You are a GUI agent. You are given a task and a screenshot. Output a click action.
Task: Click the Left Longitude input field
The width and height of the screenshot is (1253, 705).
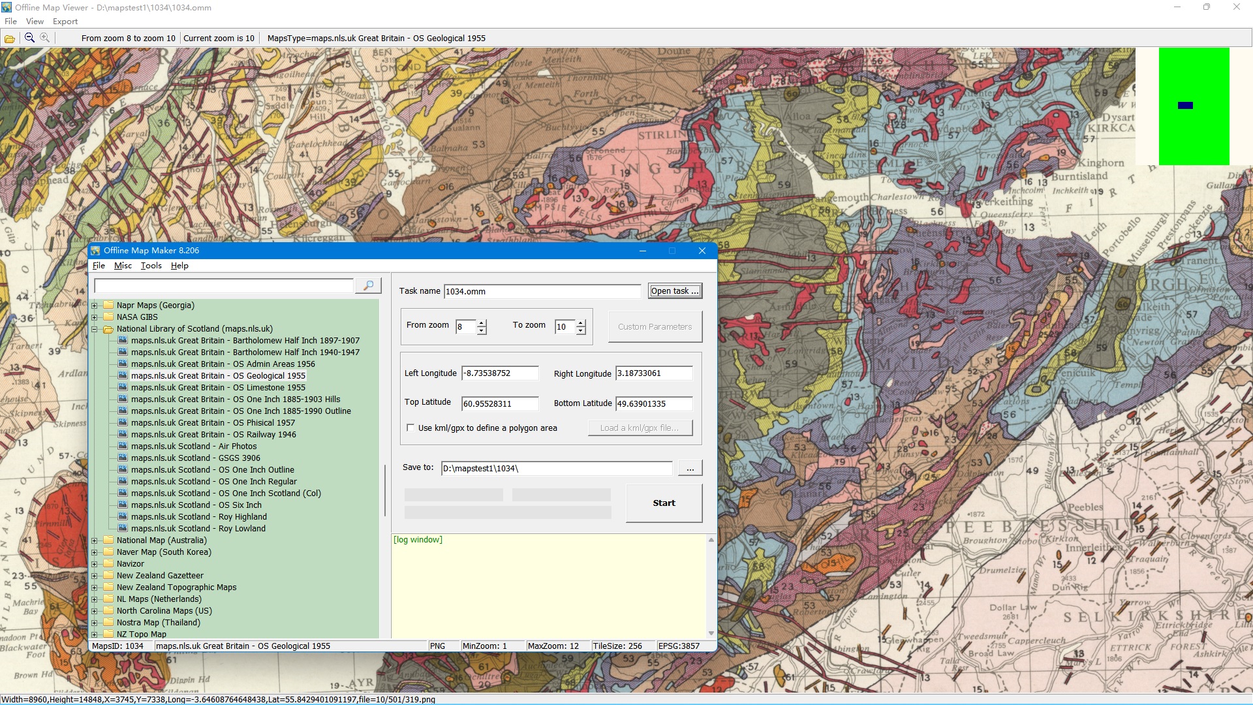click(500, 373)
